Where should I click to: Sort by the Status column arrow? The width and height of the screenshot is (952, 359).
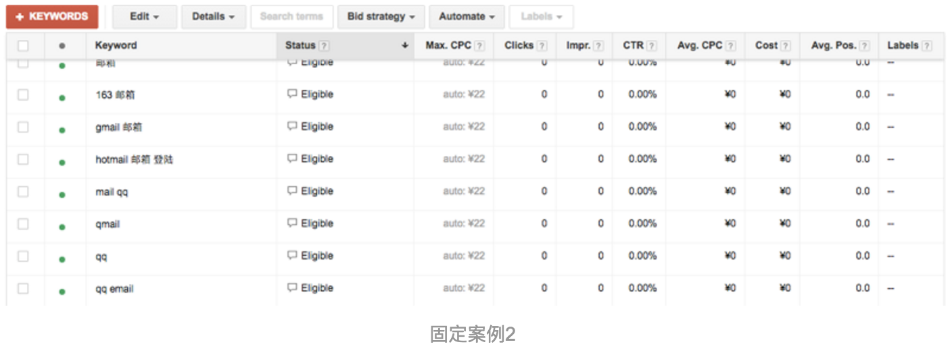click(405, 46)
